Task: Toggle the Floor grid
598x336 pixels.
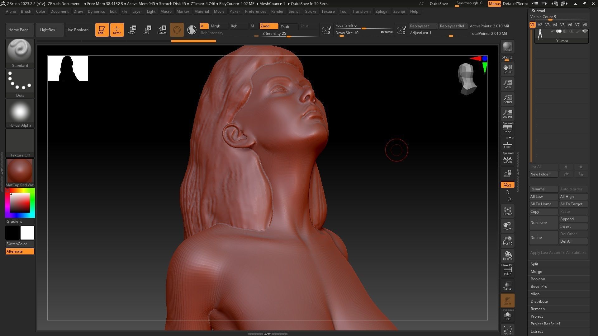Action: [x=507, y=143]
